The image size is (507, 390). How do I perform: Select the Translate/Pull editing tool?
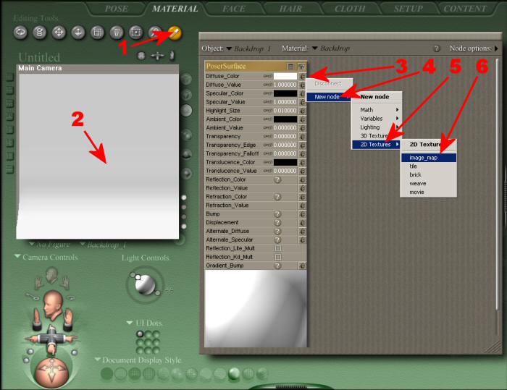tap(59, 33)
